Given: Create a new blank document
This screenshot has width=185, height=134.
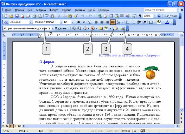Looking at the screenshot, I should click(6, 16).
